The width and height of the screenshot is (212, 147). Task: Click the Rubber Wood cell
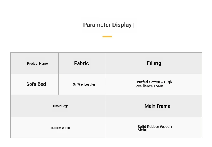[59, 128]
